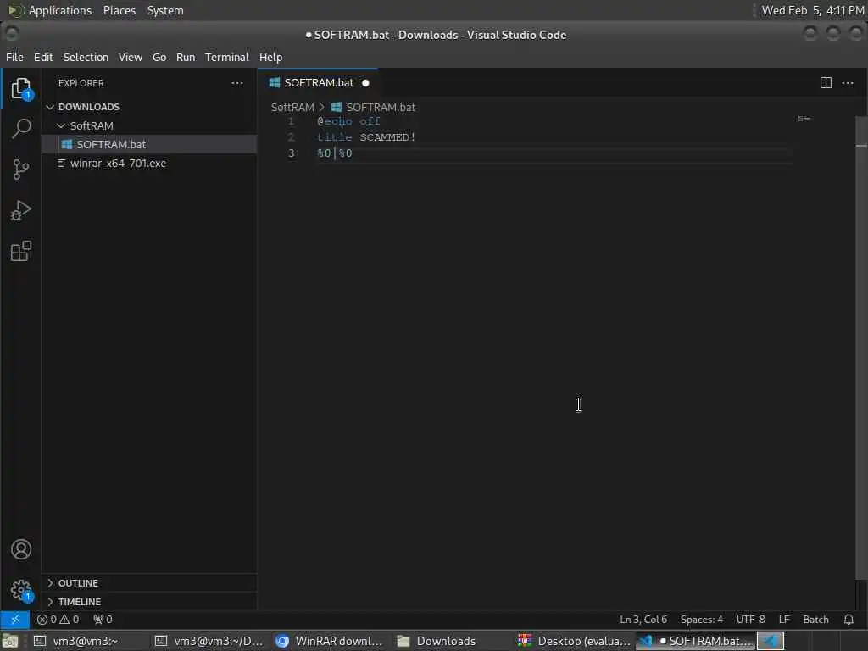Screen dimensions: 868x651
Task: Click the SoftRAM breadcrumb segment
Action: point(292,107)
